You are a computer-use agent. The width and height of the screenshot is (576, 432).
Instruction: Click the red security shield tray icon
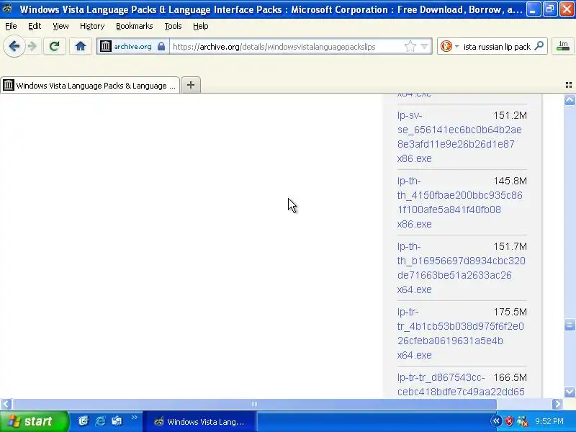(x=509, y=421)
